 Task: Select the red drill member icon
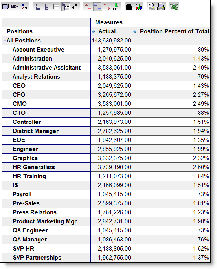coord(88,7)
